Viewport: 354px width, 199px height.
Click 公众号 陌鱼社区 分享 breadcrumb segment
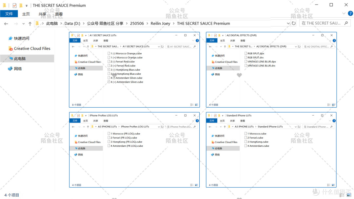(x=105, y=24)
